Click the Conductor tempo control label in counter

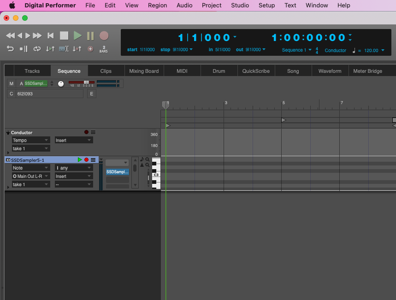click(336, 50)
